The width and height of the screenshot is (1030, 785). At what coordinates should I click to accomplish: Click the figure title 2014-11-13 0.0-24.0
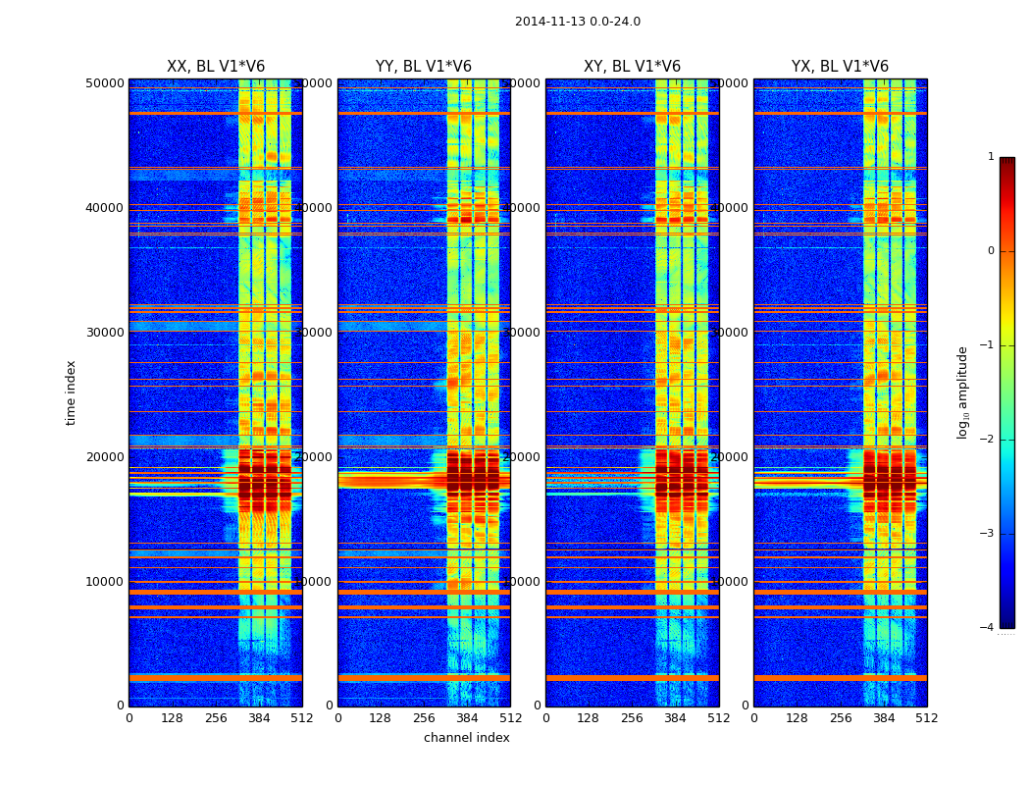tap(578, 22)
